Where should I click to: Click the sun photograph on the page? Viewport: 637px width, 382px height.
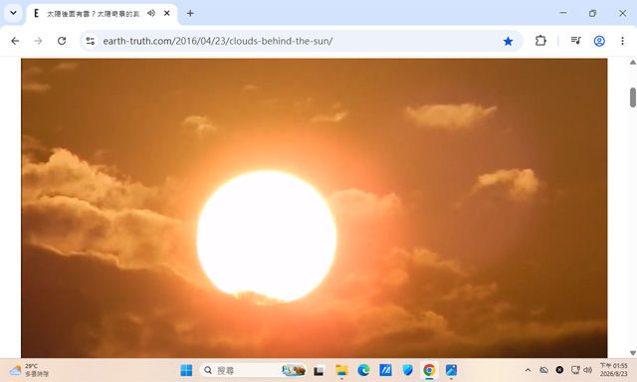pyautogui.click(x=315, y=208)
